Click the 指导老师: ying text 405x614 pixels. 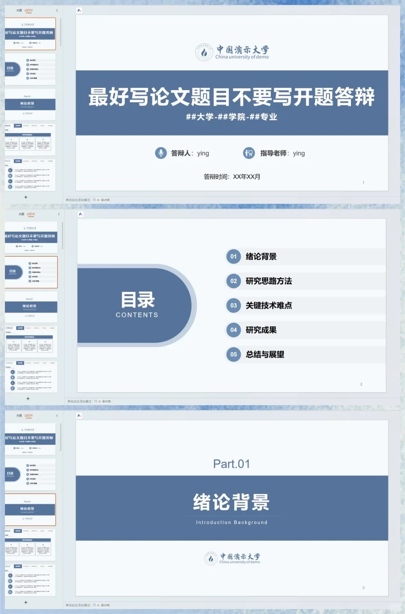283,153
